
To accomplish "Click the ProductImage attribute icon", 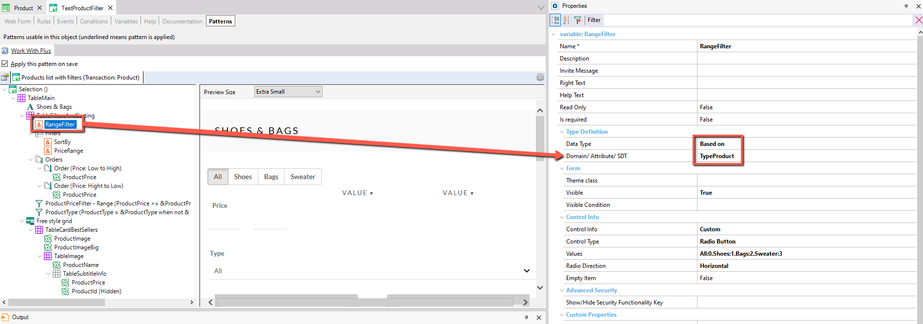I will 48,239.
